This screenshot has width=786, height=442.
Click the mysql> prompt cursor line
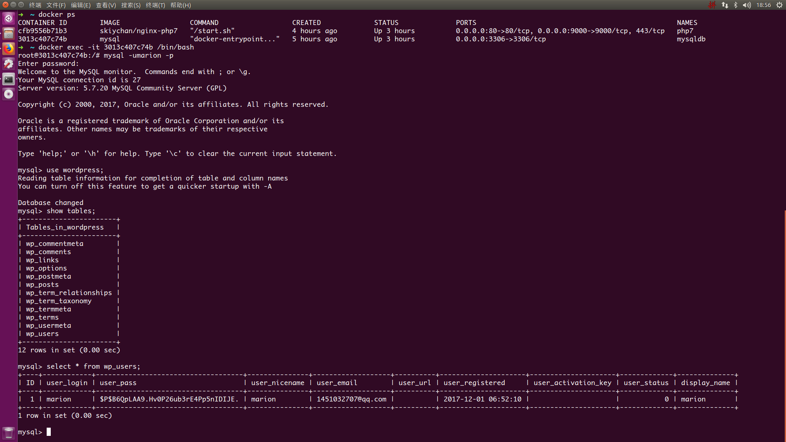point(49,432)
